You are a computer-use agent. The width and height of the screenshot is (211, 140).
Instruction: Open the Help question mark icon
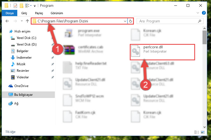click(204, 13)
